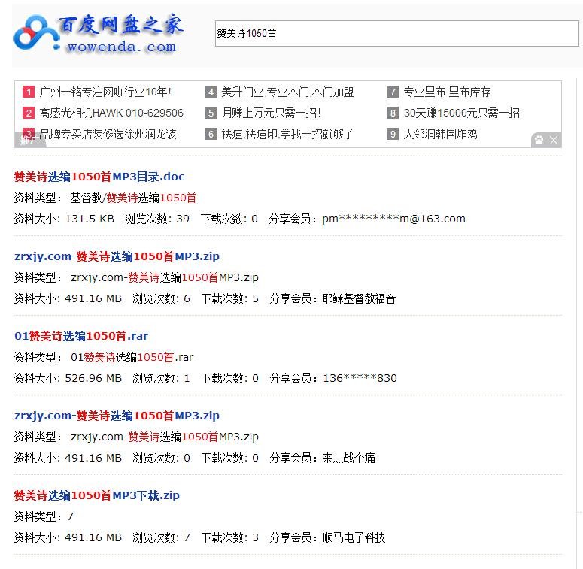583x569 pixels.
Task: Click gray number 4 ad badge
Action: click(x=211, y=92)
